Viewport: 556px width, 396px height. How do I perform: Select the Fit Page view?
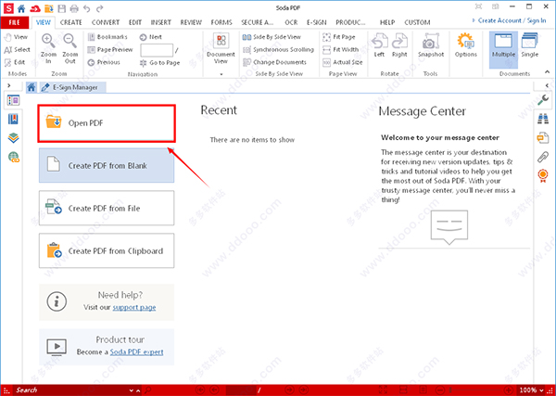pyautogui.click(x=339, y=37)
